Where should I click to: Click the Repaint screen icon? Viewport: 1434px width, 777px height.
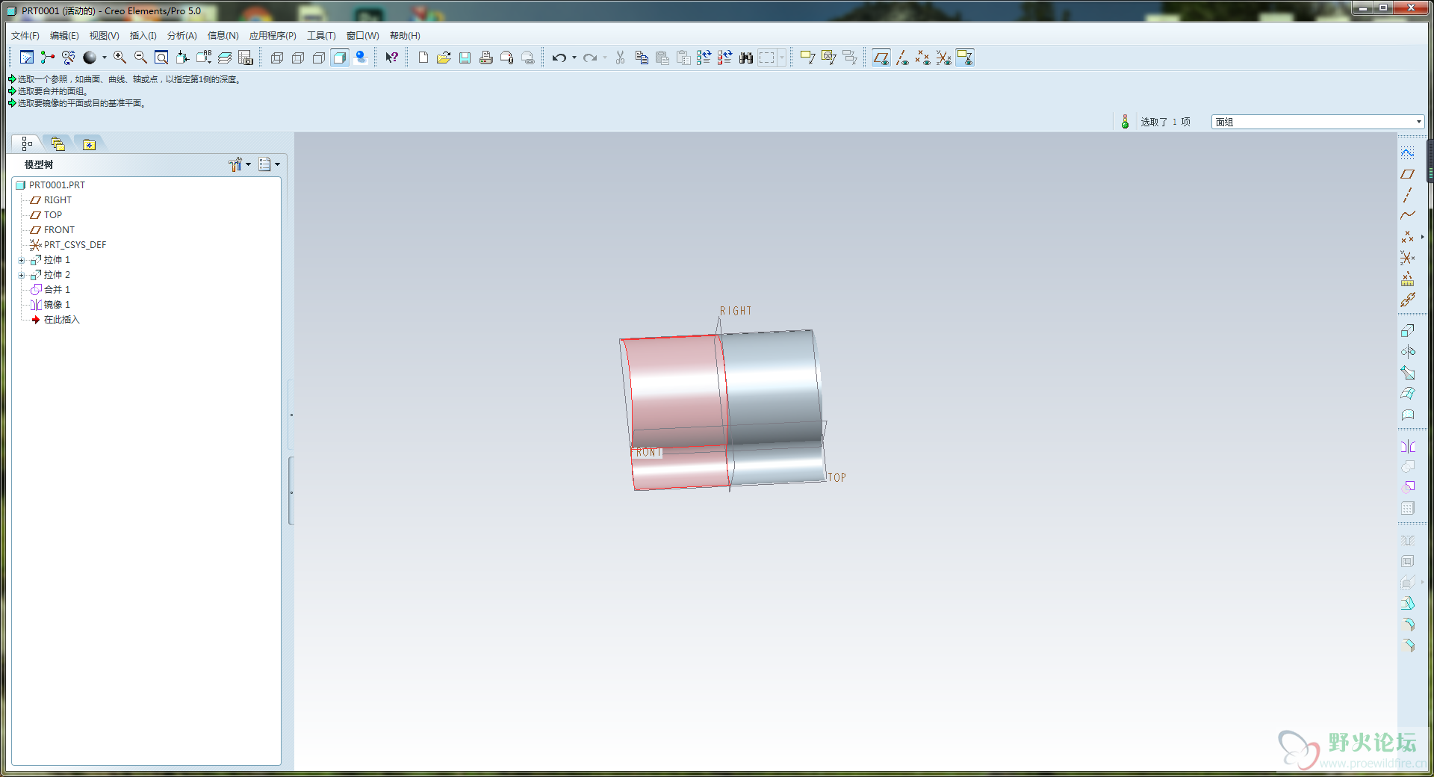click(27, 58)
